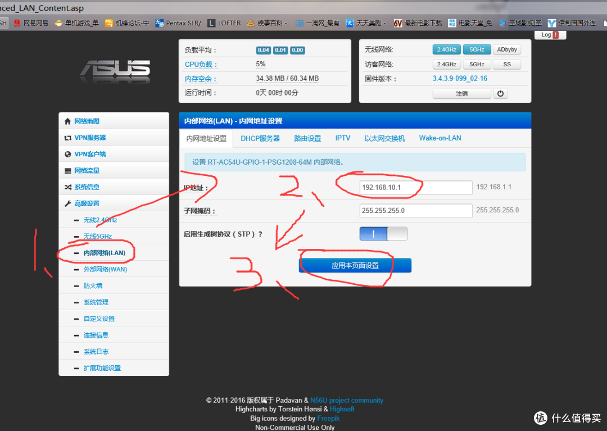The image size is (607, 431).
Task: Open 外部网络(WAN) in sidebar
Action: point(105,269)
